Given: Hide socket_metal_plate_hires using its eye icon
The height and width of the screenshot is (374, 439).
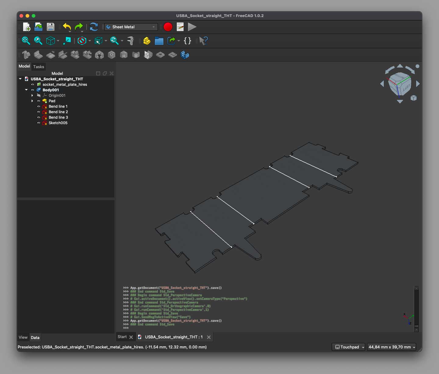Looking at the screenshot, I should [x=33, y=85].
